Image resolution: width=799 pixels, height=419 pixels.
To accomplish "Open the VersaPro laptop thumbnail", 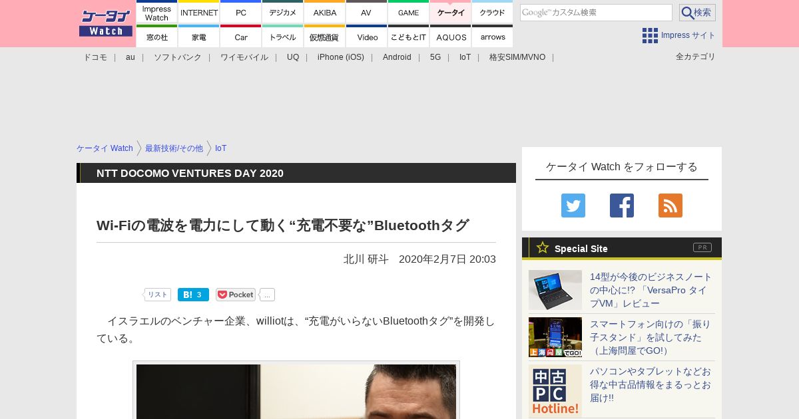I will 555,290.
